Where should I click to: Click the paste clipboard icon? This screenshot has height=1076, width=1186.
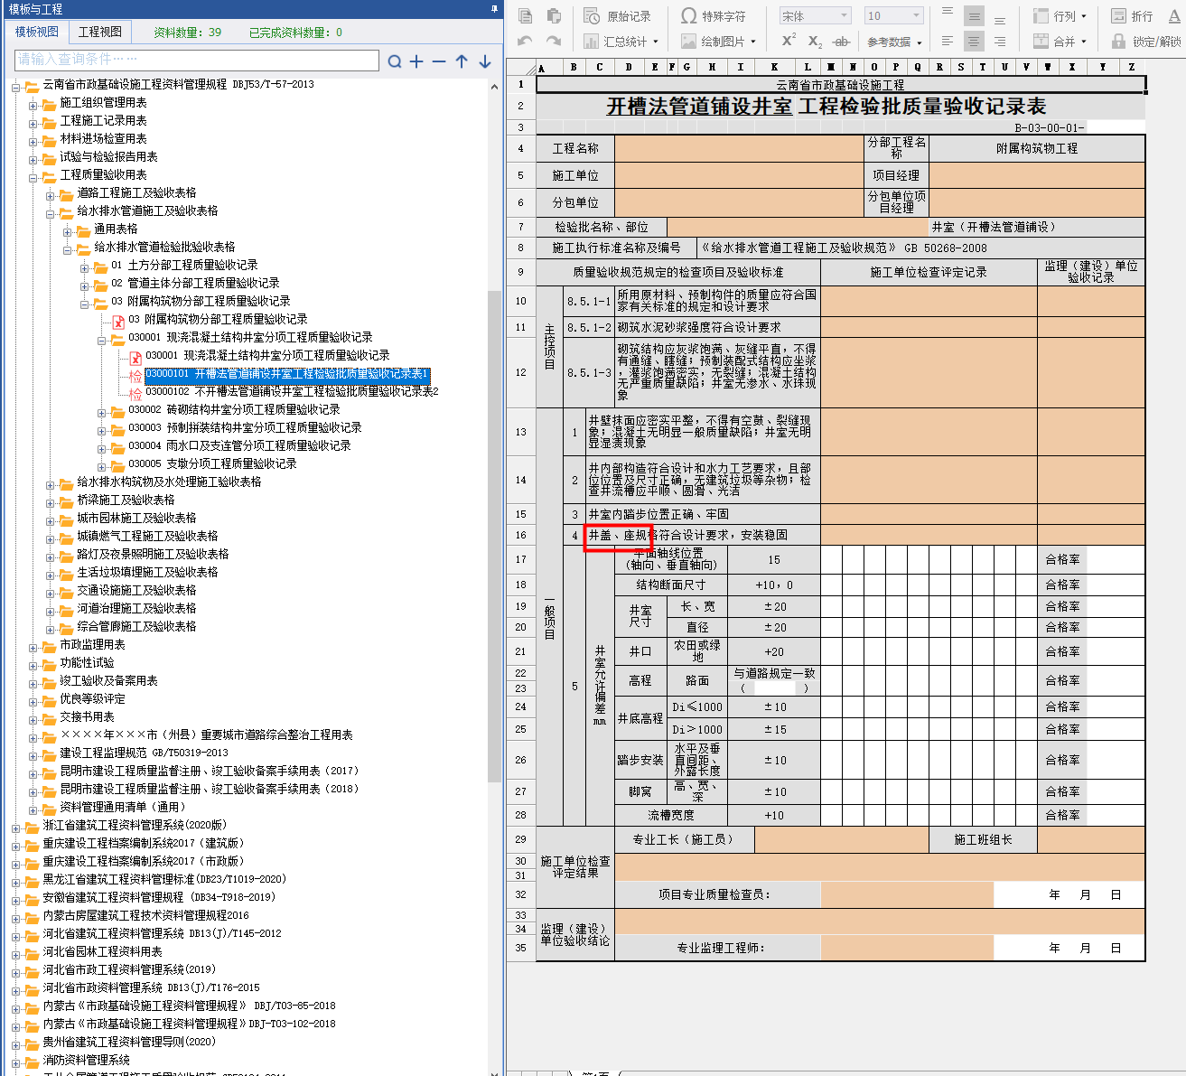[554, 16]
